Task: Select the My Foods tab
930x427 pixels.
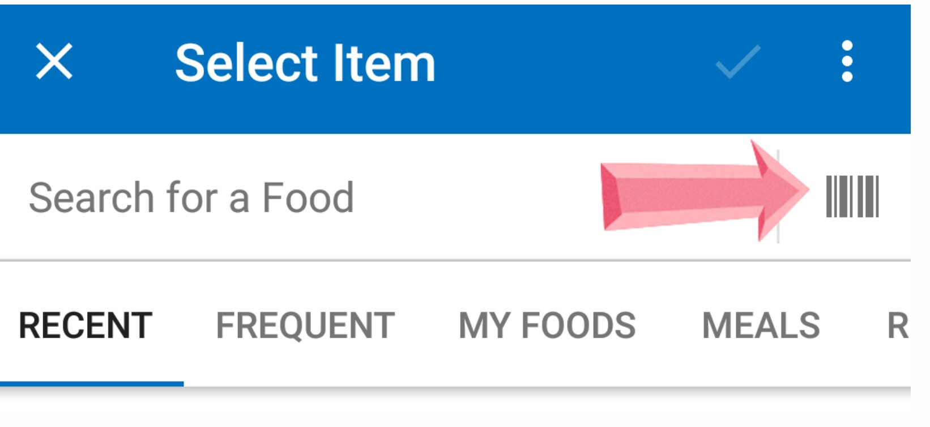Action: click(x=547, y=326)
